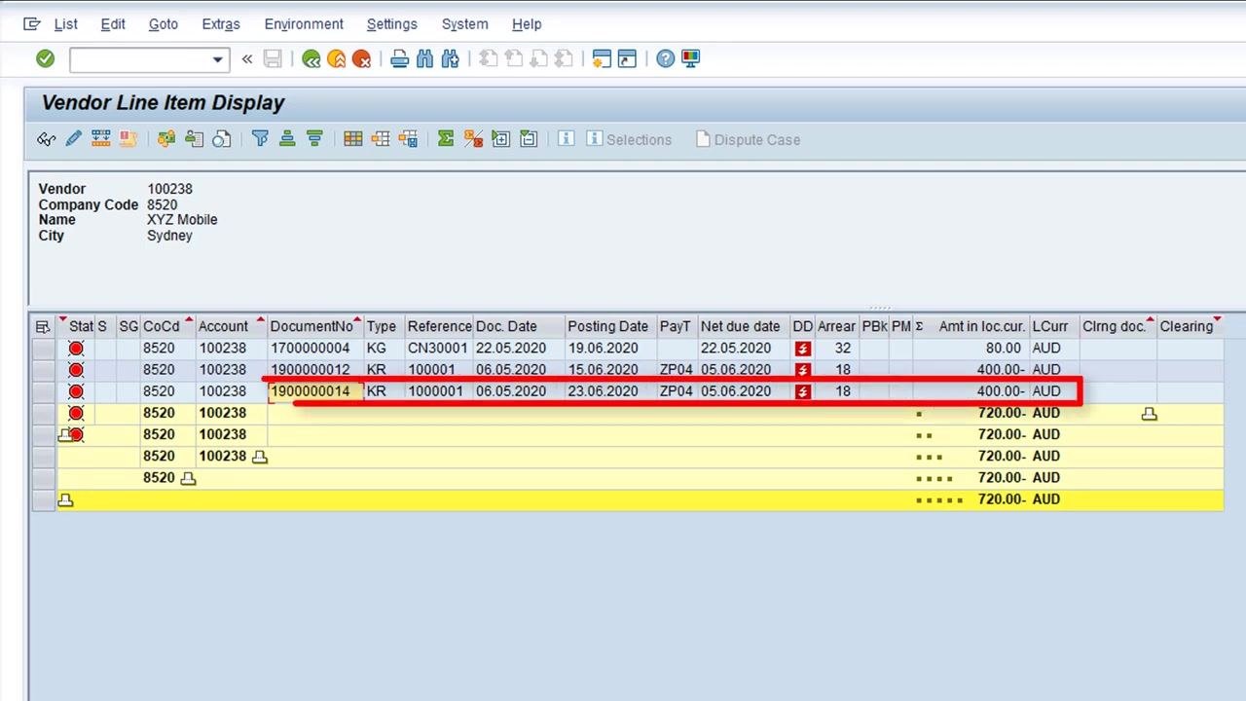The height and width of the screenshot is (701, 1246).
Task: Click the binoculars Find icon
Action: click(x=424, y=59)
